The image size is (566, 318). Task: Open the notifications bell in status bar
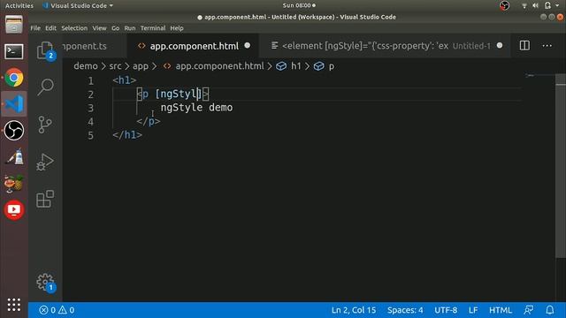pyautogui.click(x=550, y=310)
